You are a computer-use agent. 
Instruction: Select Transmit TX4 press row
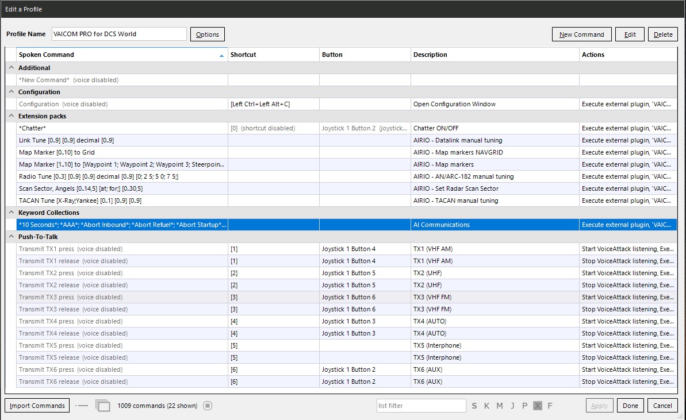pos(347,321)
